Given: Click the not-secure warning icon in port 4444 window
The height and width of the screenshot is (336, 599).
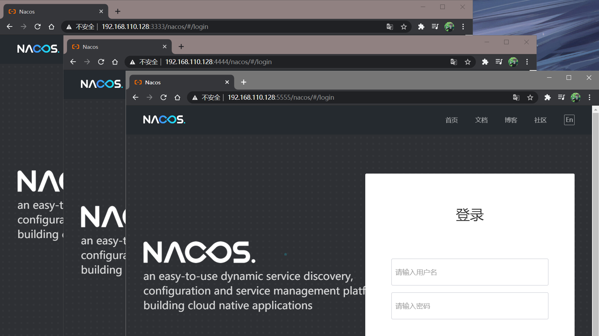Looking at the screenshot, I should [x=133, y=62].
